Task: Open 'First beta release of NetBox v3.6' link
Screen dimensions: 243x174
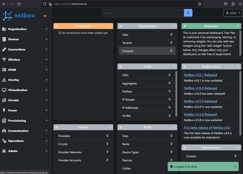Action: pyautogui.click(x=207, y=128)
